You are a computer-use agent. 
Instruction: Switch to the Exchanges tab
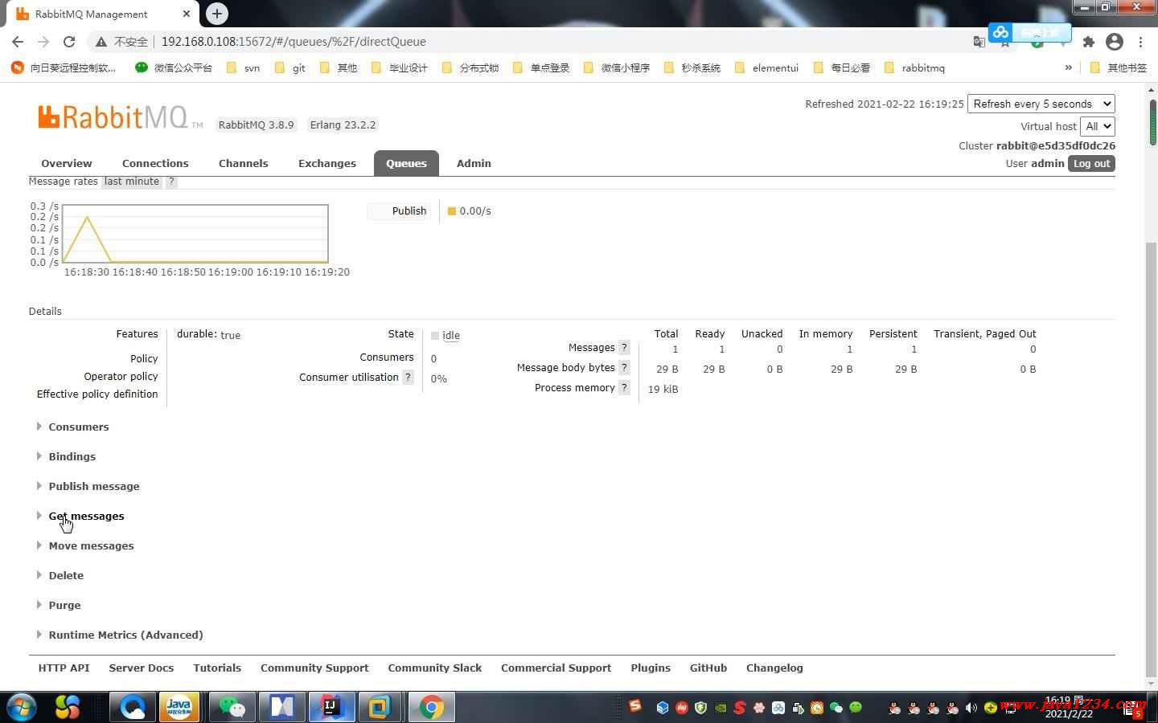(x=327, y=163)
